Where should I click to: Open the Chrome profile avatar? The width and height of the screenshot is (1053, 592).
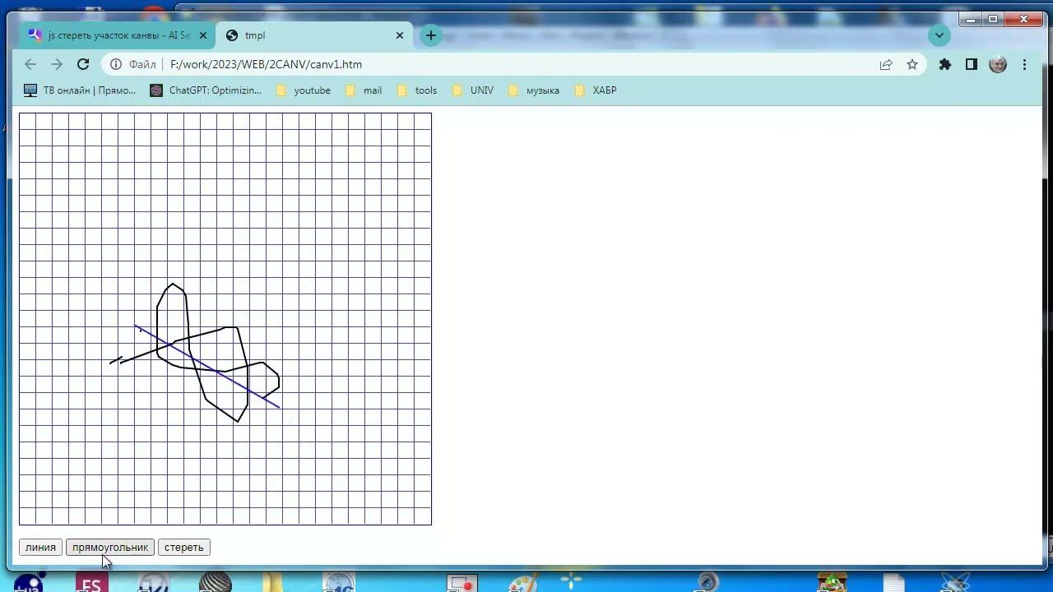click(998, 64)
